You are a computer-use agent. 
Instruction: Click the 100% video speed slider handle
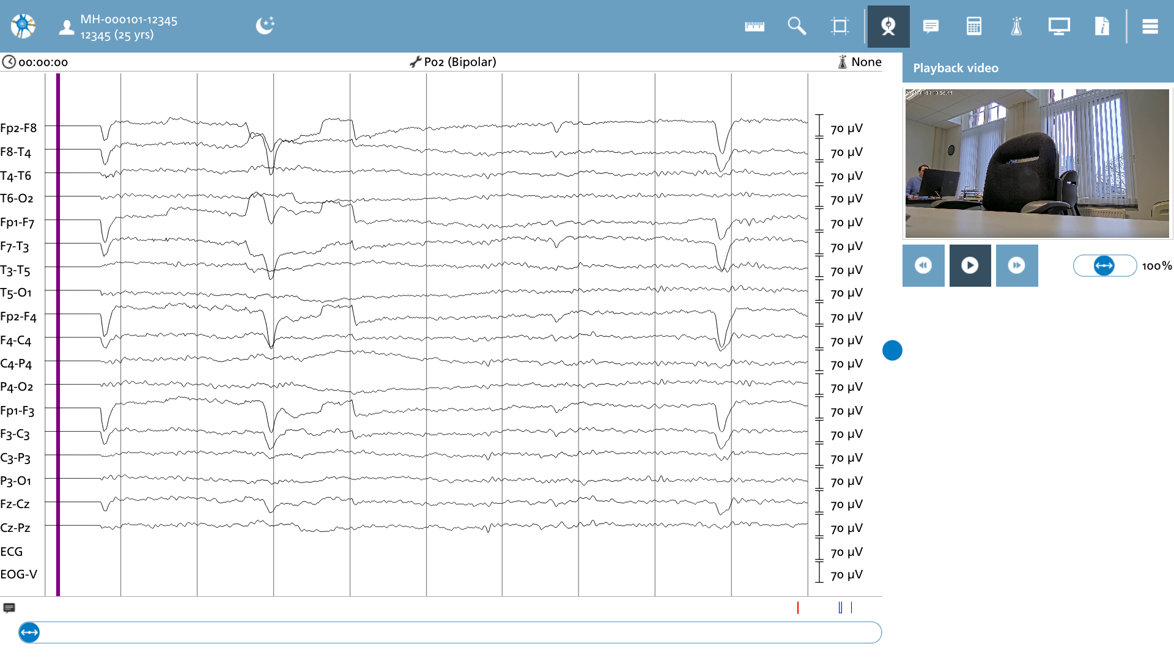[x=1104, y=265]
